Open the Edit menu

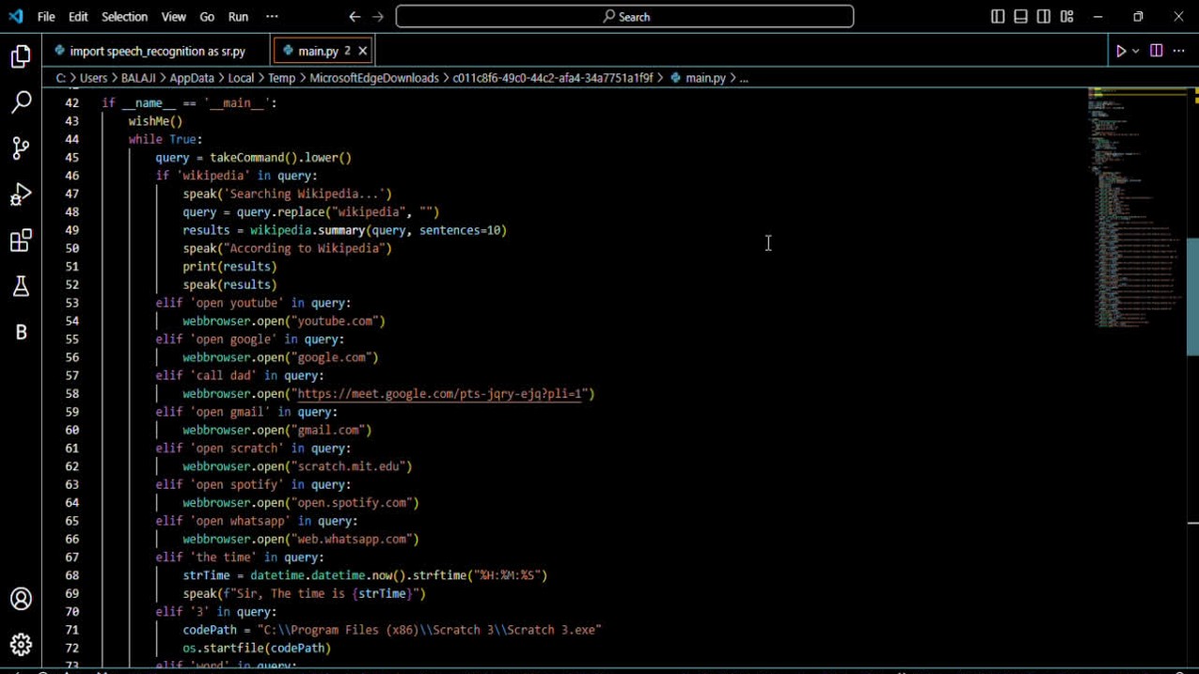78,17
